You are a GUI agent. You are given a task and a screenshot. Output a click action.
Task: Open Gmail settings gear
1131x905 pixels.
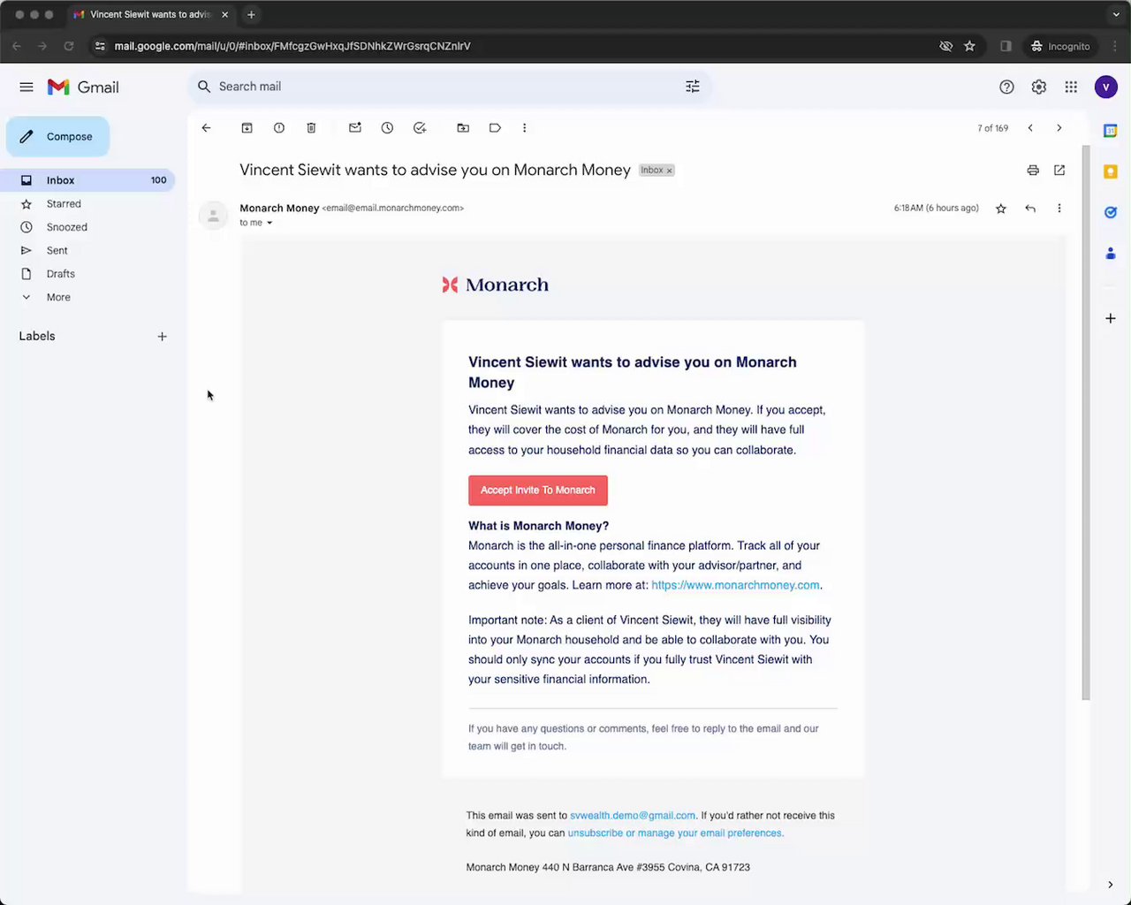click(x=1039, y=87)
